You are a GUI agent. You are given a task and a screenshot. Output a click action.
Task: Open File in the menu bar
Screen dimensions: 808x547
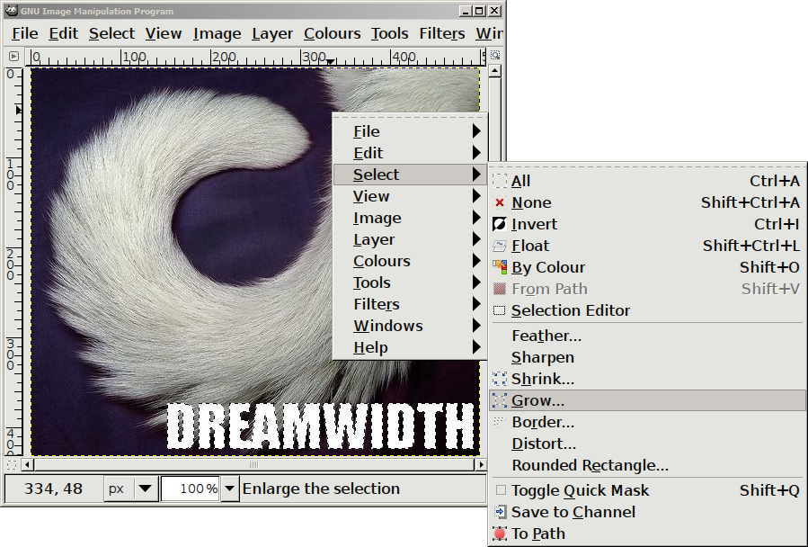click(25, 33)
